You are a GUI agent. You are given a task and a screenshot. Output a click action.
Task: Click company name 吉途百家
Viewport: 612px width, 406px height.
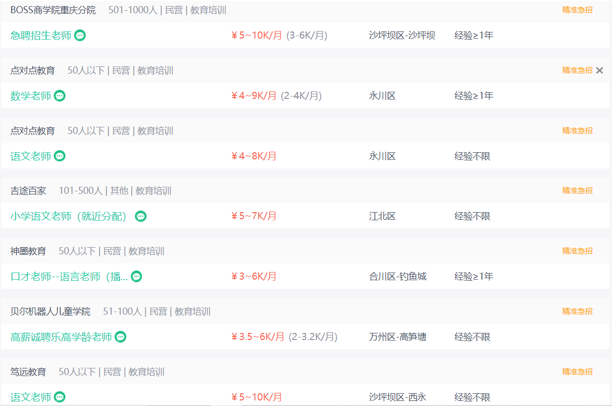click(28, 191)
